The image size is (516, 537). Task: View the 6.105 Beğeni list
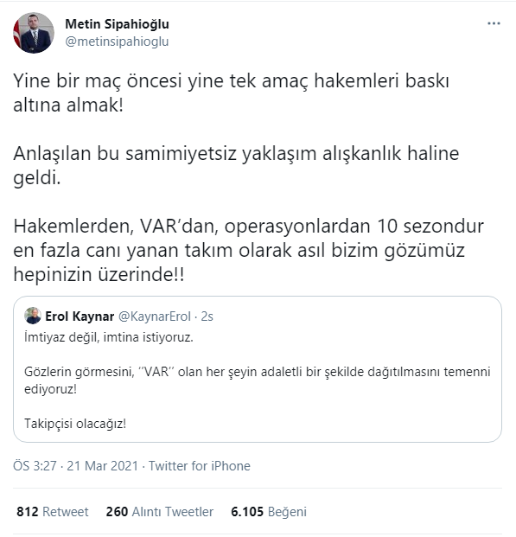coord(269,512)
